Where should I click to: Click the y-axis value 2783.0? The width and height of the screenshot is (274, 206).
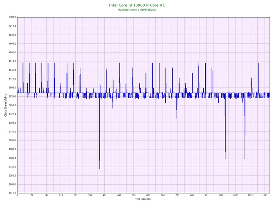point(12,149)
